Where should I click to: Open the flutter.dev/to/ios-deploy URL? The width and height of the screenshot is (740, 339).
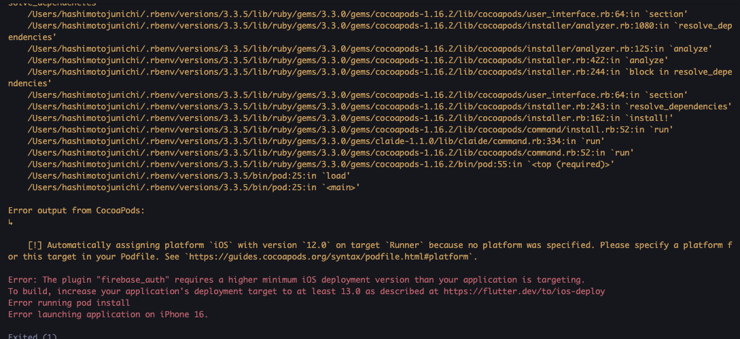(525, 291)
